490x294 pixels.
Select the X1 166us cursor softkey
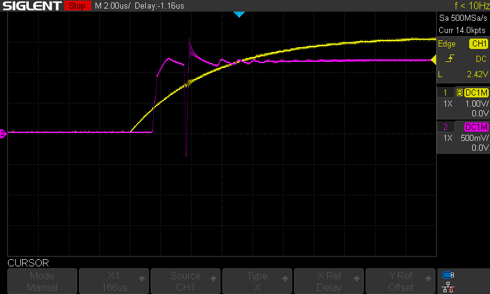[x=114, y=281]
